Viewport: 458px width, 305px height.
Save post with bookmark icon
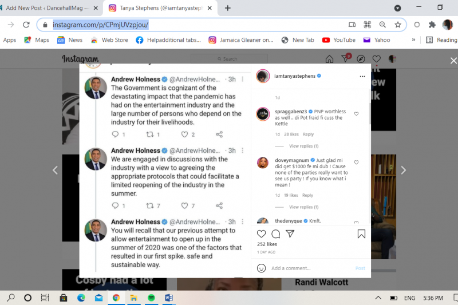pyautogui.click(x=361, y=233)
